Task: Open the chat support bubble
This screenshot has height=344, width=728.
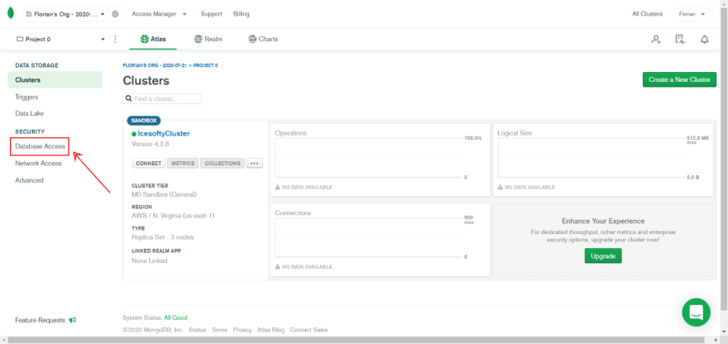Action: click(x=696, y=313)
